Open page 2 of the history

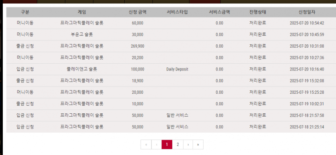177,145
